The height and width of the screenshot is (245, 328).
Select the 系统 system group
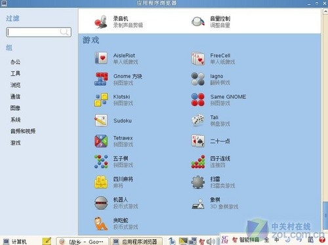(x=16, y=120)
